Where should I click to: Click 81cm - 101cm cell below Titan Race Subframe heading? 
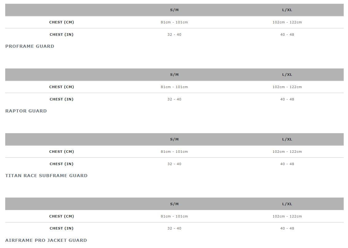coord(174,216)
